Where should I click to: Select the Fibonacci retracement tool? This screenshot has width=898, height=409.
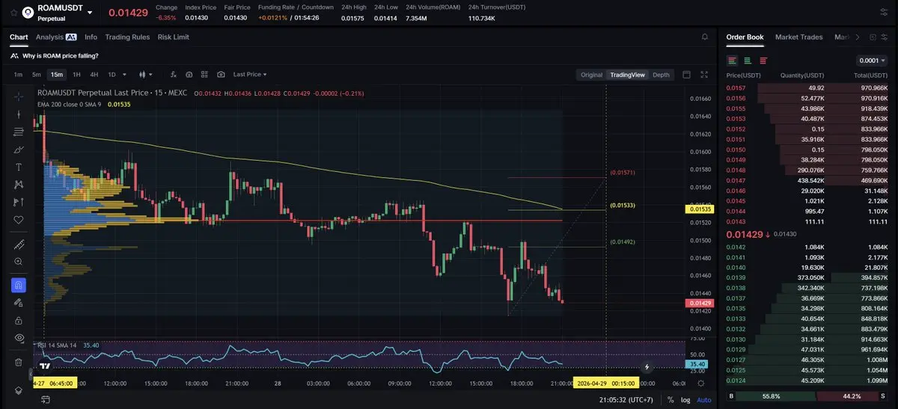point(19,132)
